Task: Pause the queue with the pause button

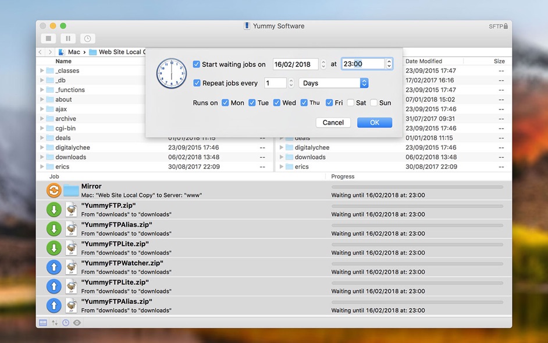Action: tap(68, 38)
